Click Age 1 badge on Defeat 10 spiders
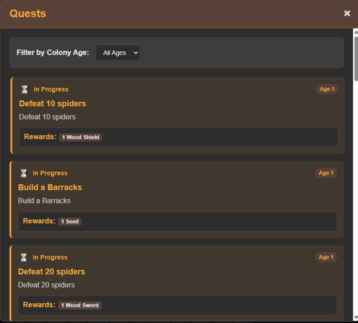Viewport: 358px width, 323px height. [x=327, y=89]
